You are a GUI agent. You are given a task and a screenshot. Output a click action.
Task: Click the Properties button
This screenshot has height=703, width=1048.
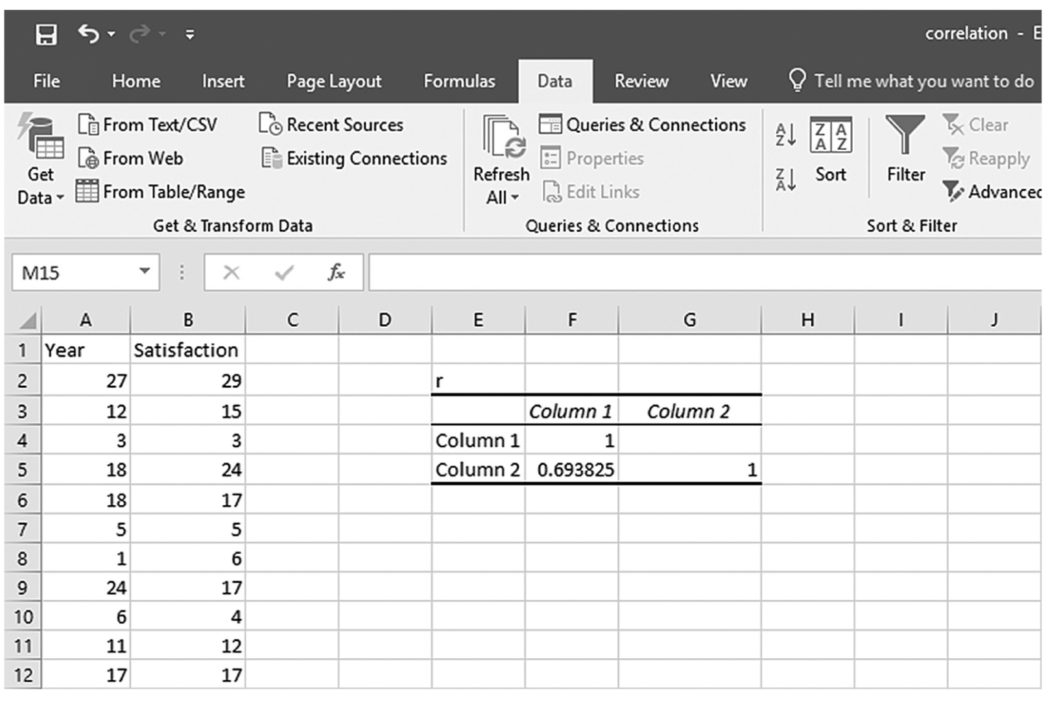point(592,158)
